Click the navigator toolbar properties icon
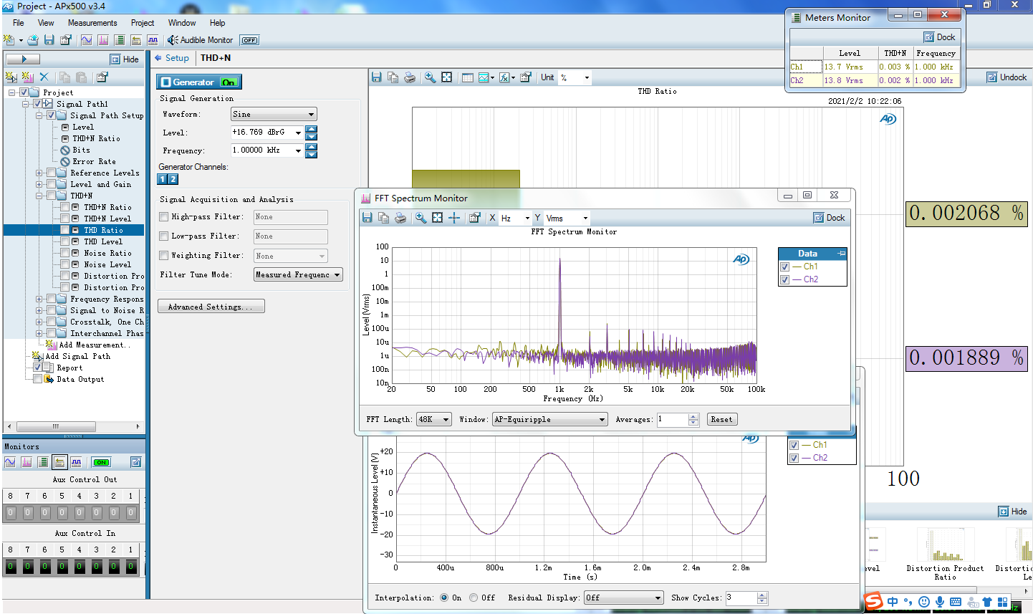Image resolution: width=1033 pixels, height=614 pixels. click(x=102, y=77)
